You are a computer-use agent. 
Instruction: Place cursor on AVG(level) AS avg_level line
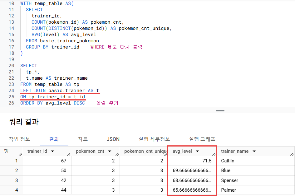[x=64, y=35]
